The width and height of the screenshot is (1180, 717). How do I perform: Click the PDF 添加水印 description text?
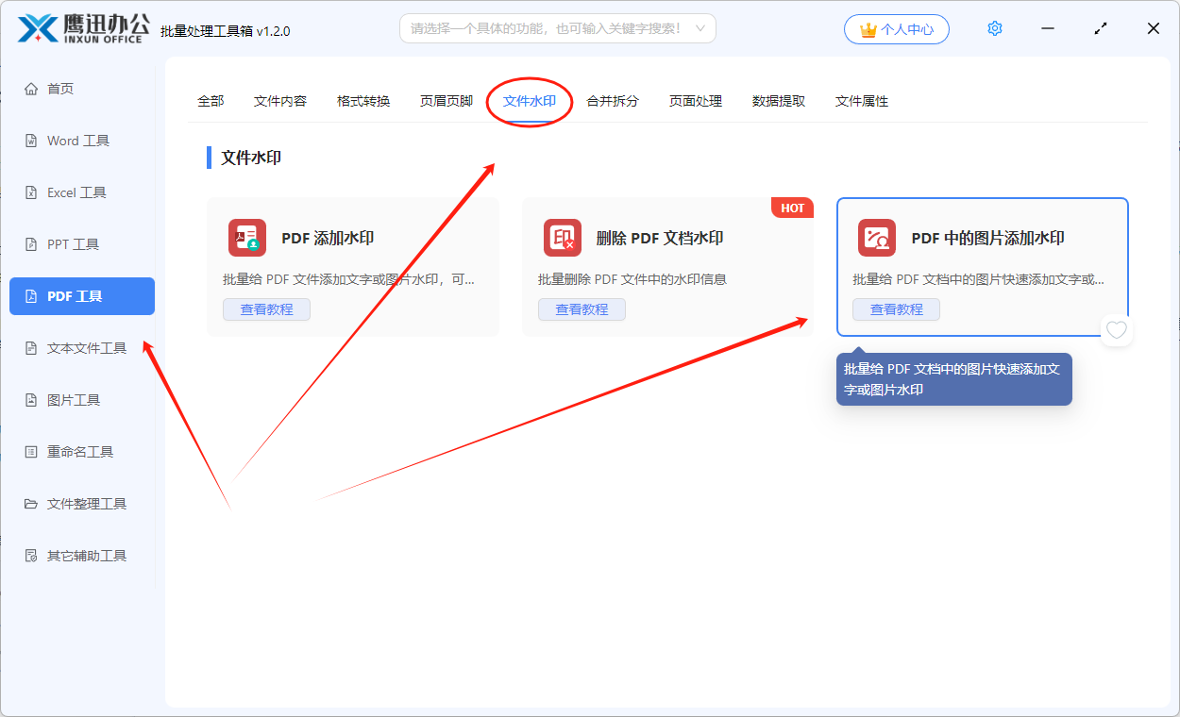[x=348, y=279]
